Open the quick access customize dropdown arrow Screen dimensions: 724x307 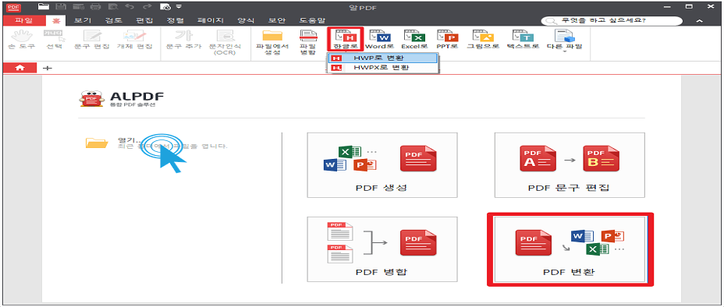pyautogui.click(x=179, y=6)
